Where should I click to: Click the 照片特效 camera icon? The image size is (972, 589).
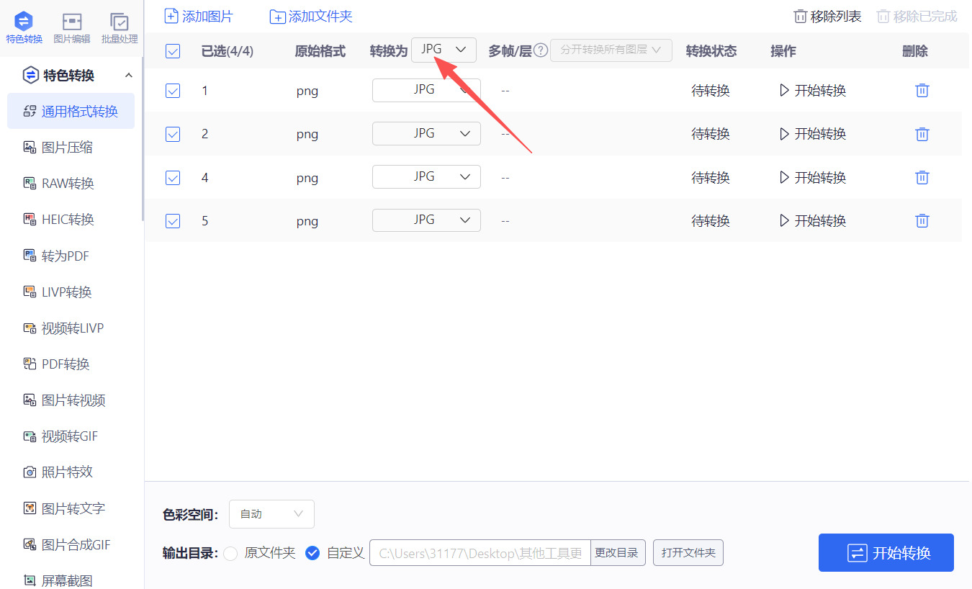point(30,472)
